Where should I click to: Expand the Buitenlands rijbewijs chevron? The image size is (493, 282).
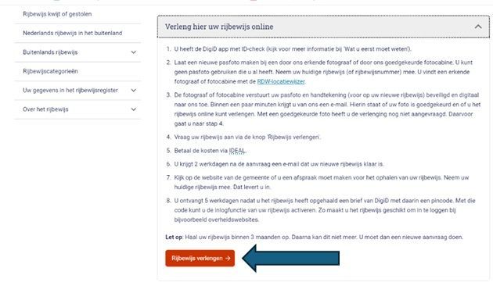tap(134, 52)
